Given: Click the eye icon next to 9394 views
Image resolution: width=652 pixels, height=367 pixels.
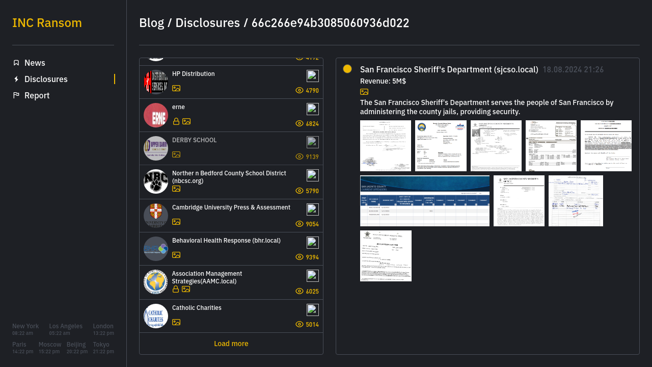Looking at the screenshot, I should pos(300,257).
